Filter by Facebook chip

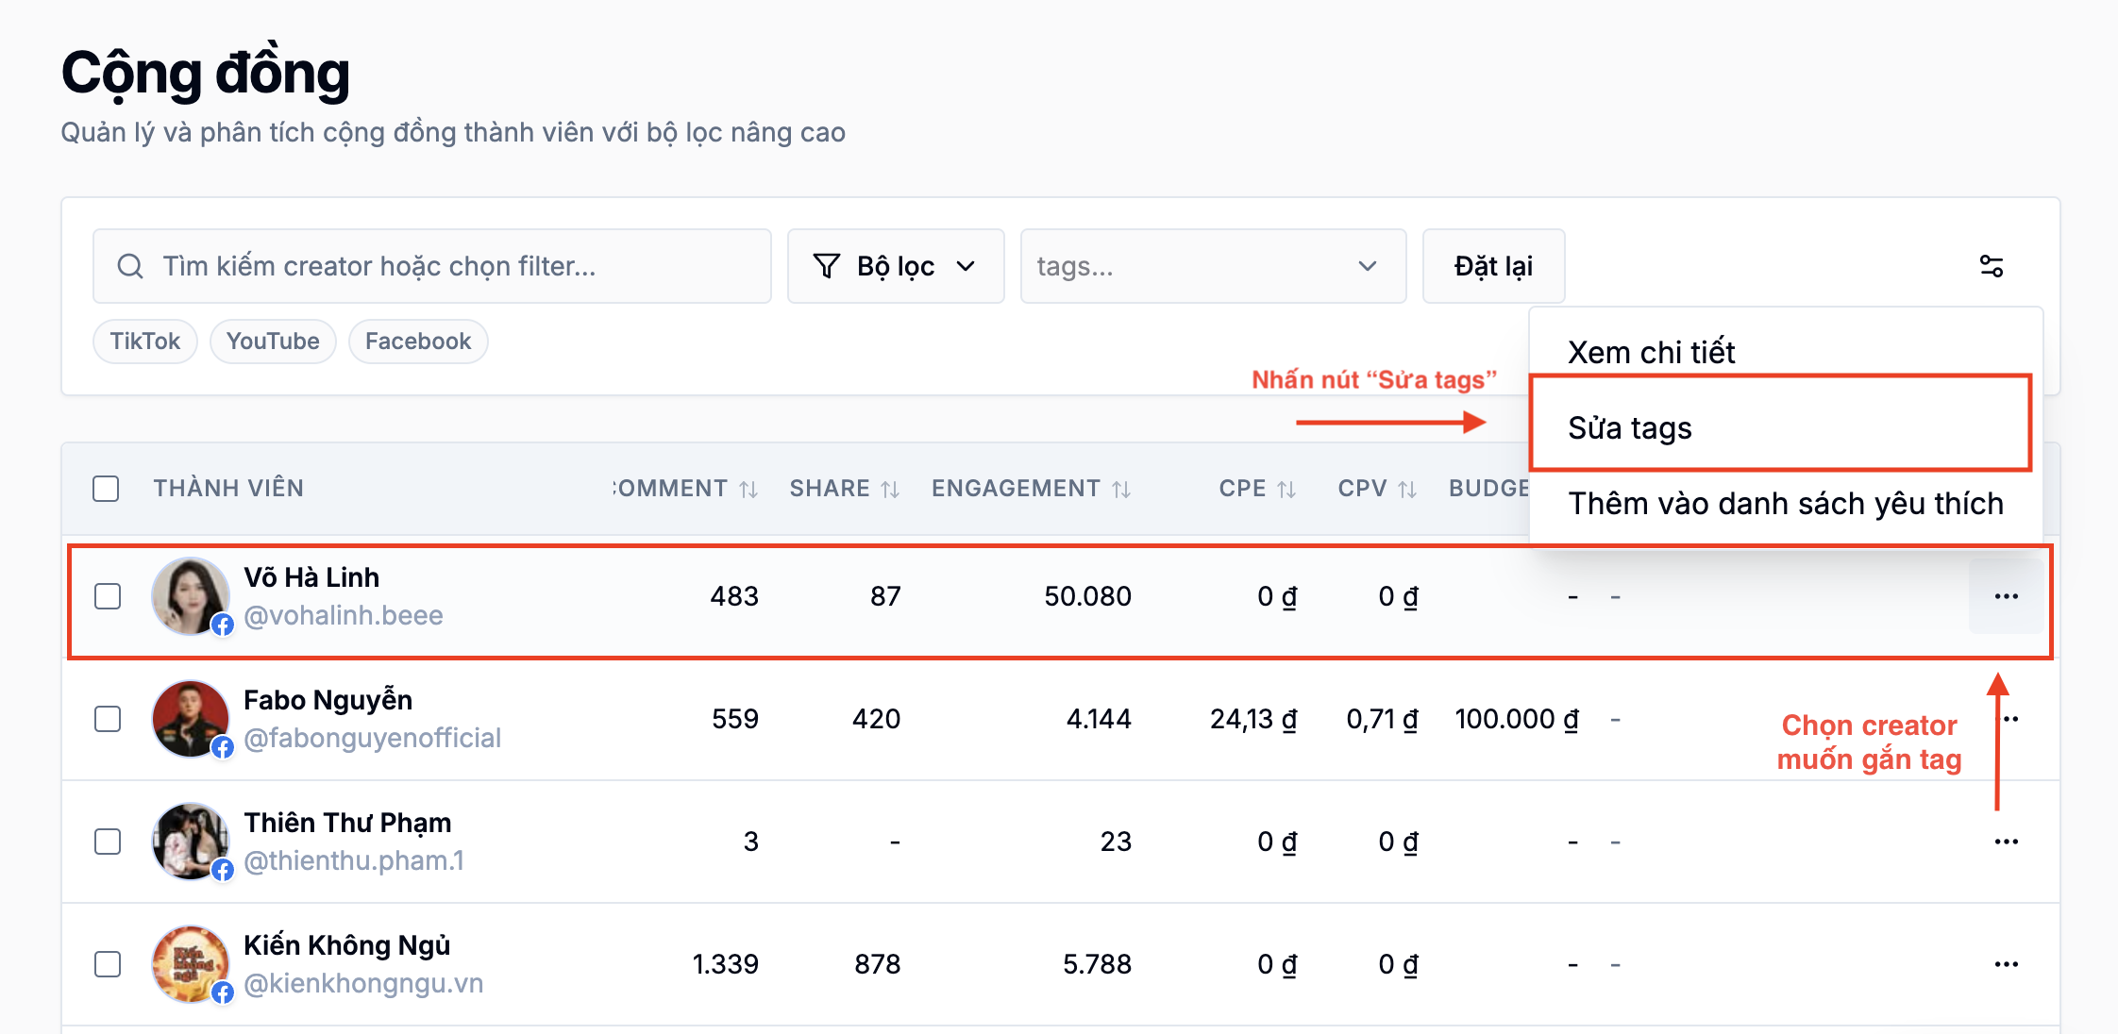point(418,342)
